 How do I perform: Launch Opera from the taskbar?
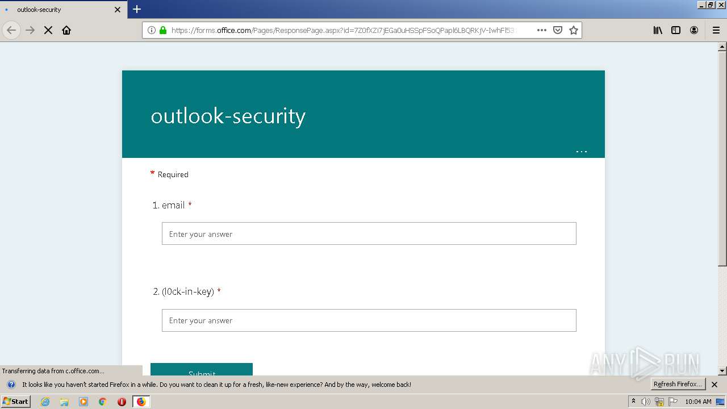pyautogui.click(x=122, y=402)
